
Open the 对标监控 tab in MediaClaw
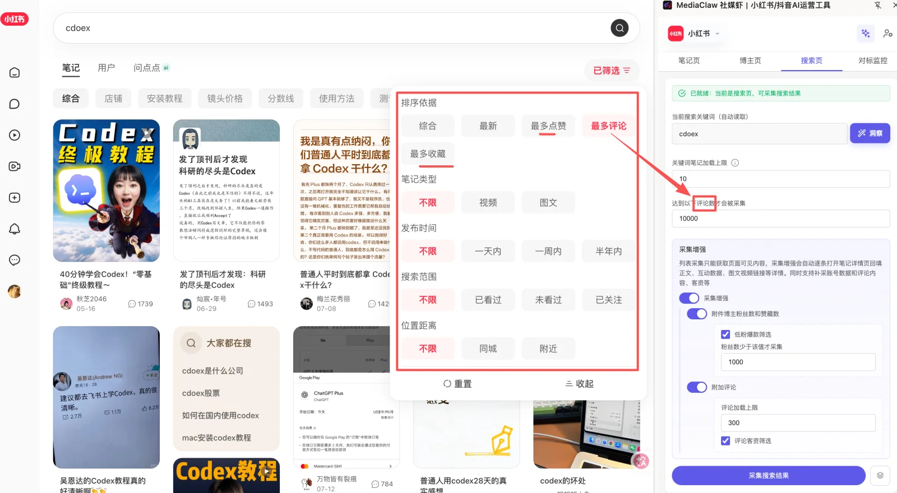pos(873,61)
